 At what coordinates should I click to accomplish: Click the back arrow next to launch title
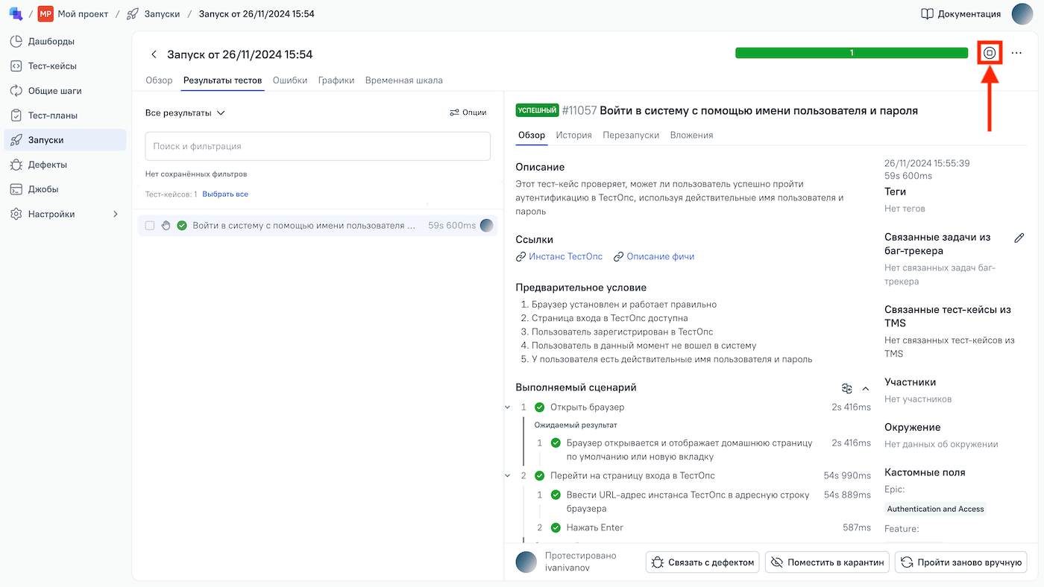(x=154, y=54)
